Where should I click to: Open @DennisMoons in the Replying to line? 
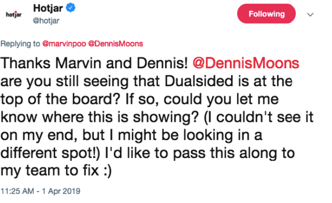[x=116, y=44]
